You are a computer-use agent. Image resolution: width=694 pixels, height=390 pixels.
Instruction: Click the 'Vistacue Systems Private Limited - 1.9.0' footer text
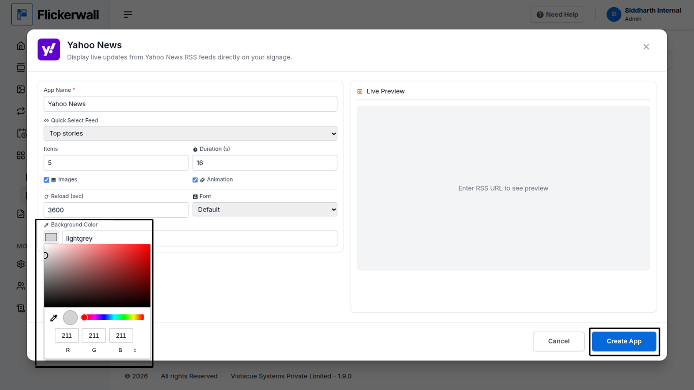pyautogui.click(x=291, y=376)
